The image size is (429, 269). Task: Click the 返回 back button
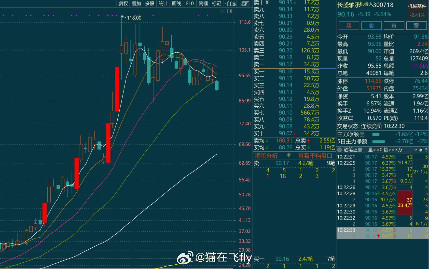coord(245,3)
